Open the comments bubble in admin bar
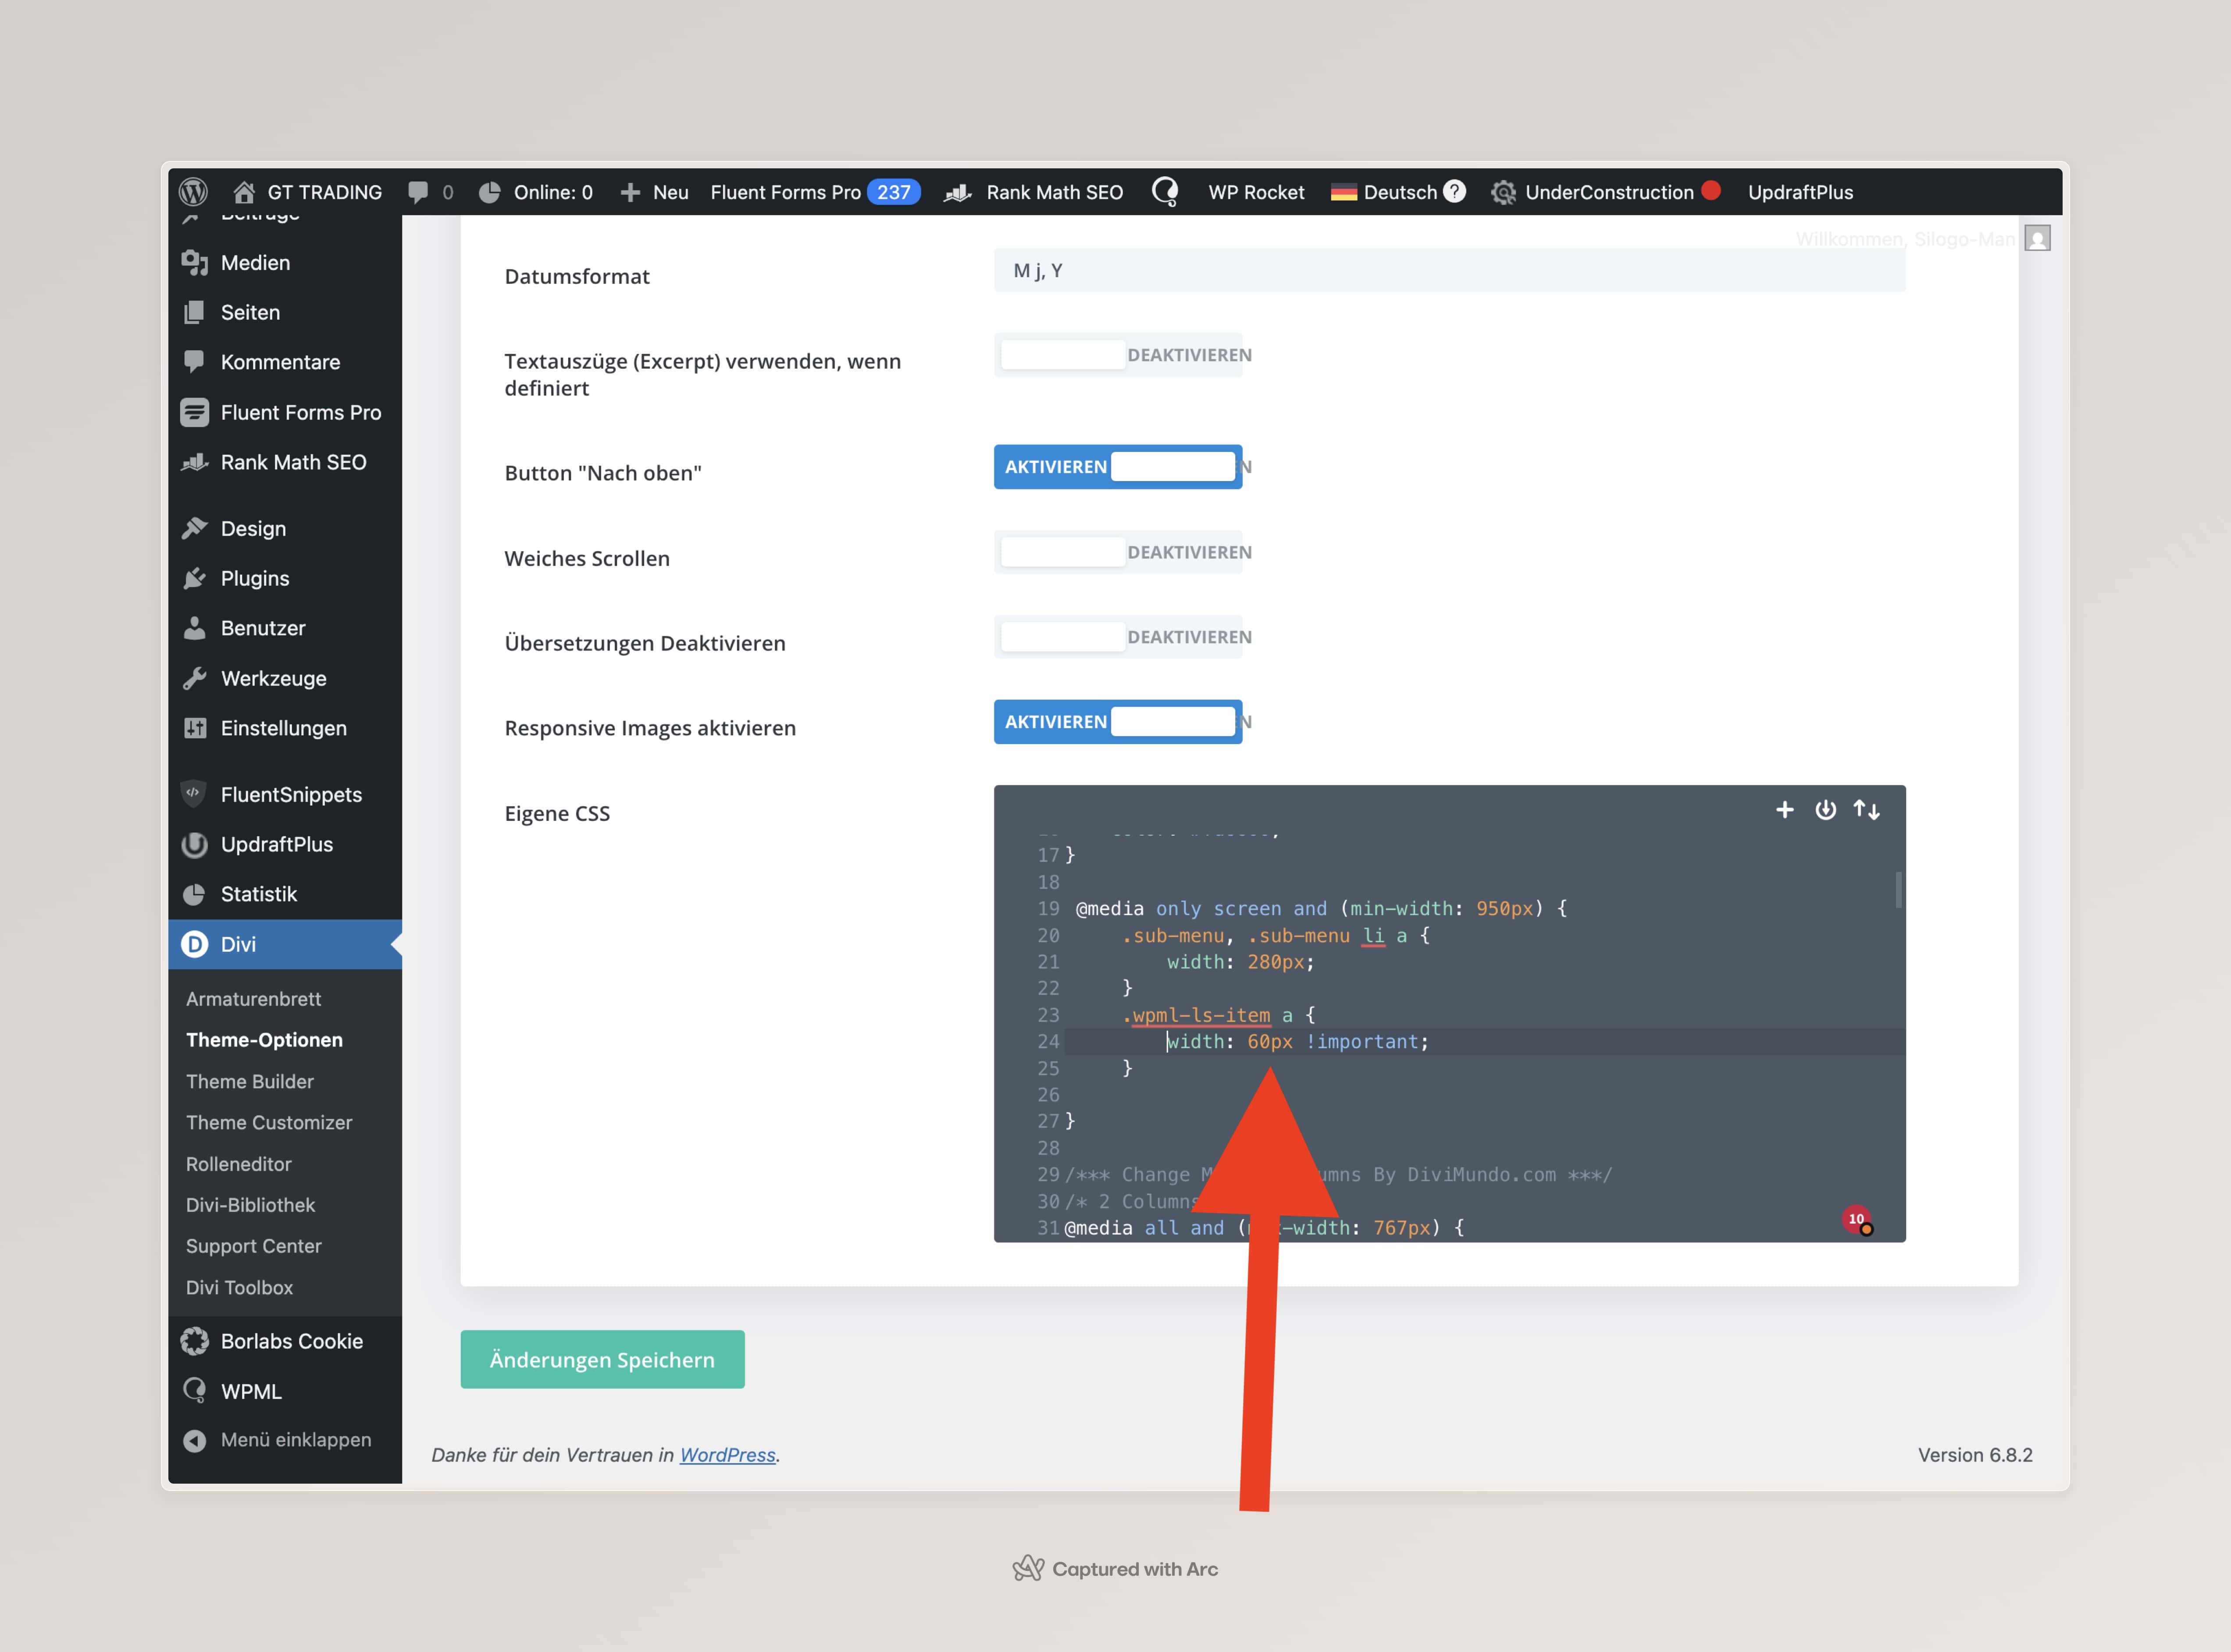This screenshot has width=2231, height=1652. pos(418,192)
